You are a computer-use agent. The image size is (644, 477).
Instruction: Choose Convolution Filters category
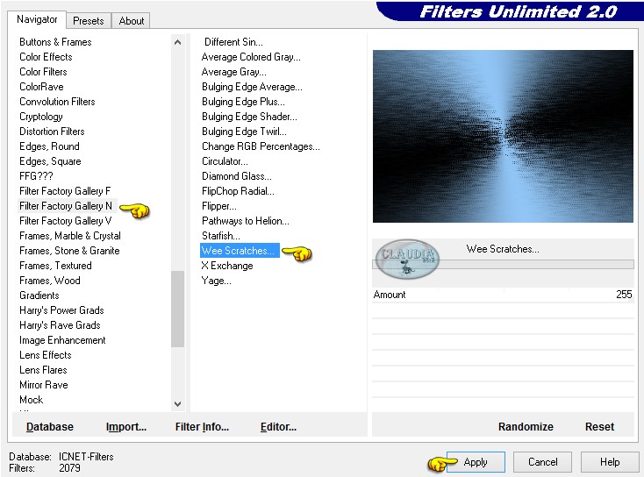57,102
